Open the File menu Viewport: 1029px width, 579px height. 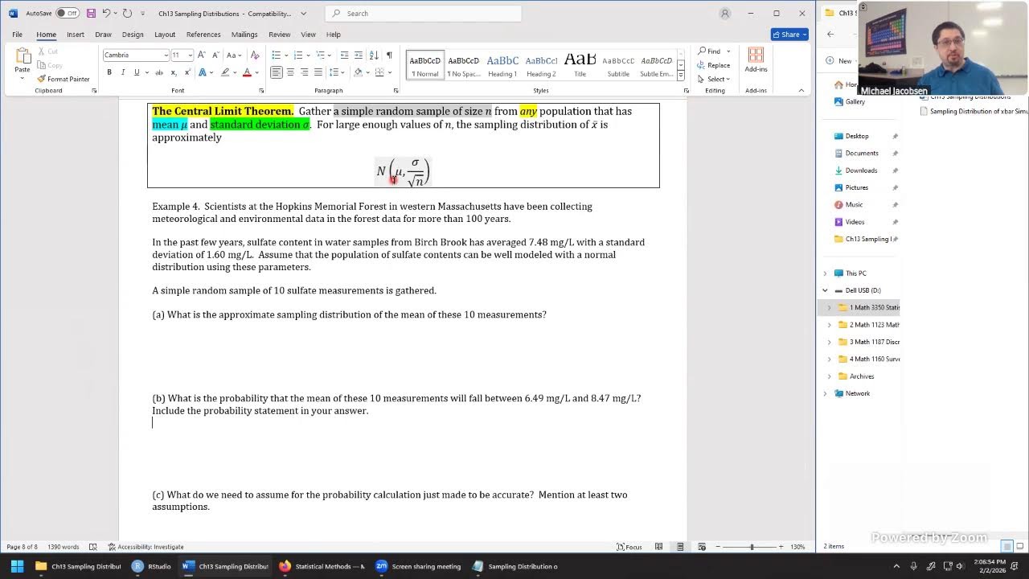coord(17,35)
